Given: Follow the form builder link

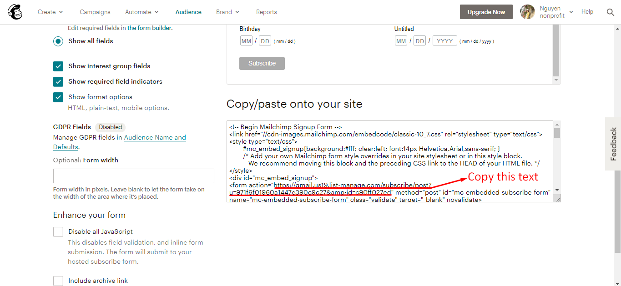Looking at the screenshot, I should (149, 28).
